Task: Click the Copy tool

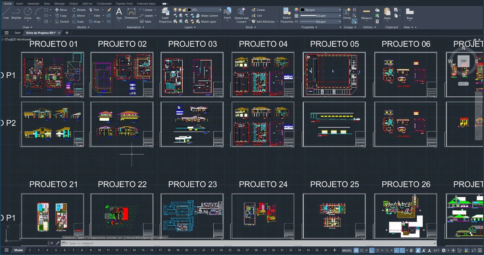Action: (60, 16)
